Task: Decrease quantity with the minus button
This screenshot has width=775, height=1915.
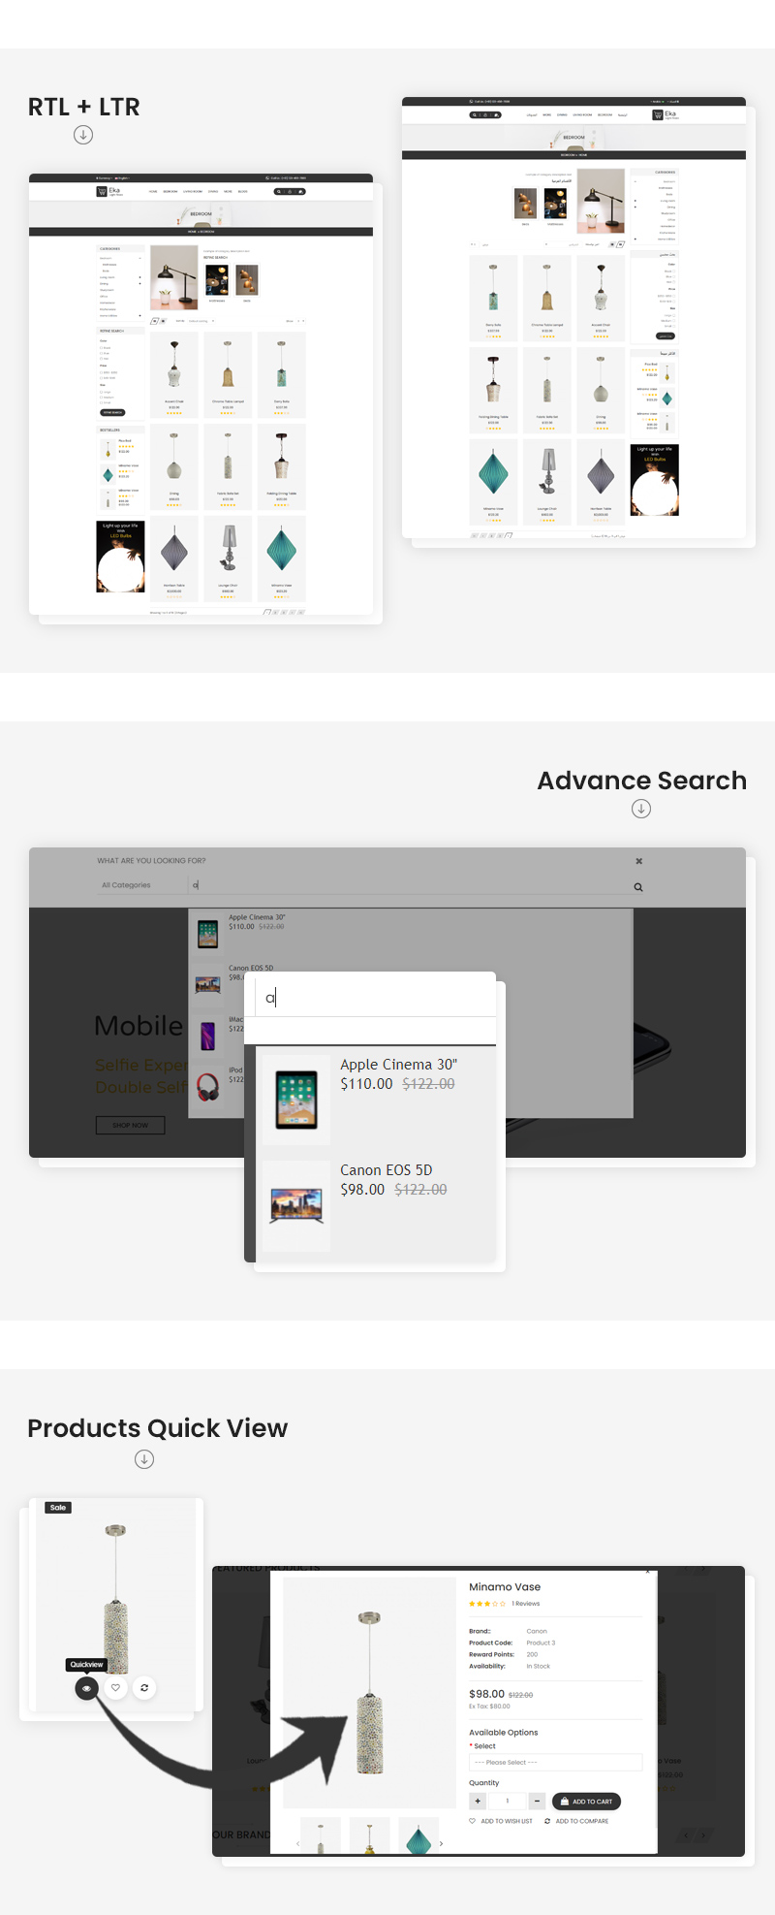Action: 537,1802
